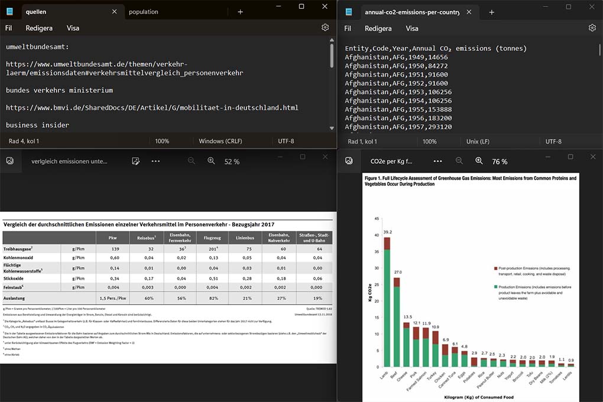Open more options in verlgleich emissionen viewer
The image size is (603, 402).
[155, 161]
